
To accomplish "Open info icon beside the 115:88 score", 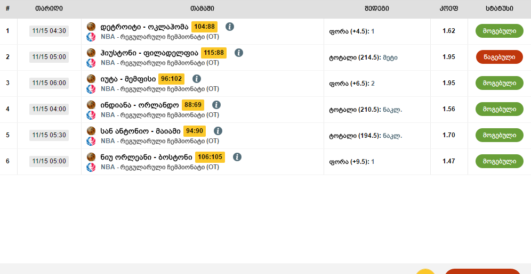I will [239, 53].
